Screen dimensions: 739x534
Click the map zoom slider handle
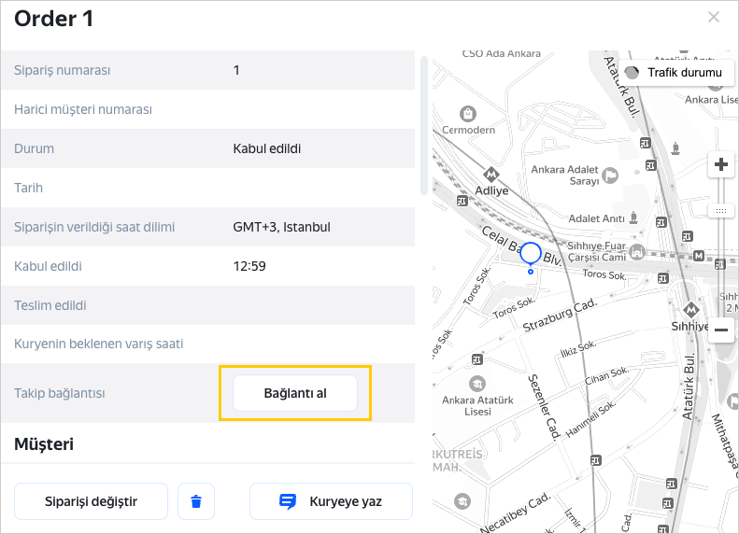720,211
